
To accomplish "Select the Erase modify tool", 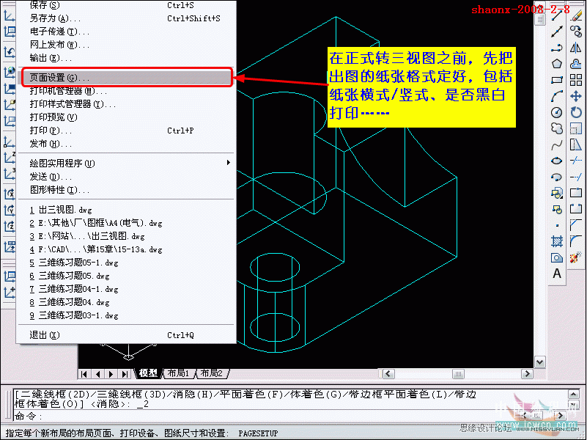I will point(576,15).
